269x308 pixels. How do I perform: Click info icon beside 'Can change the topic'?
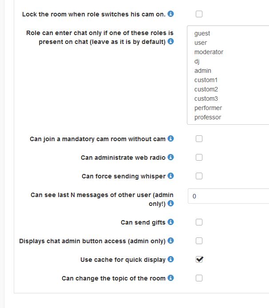click(x=171, y=278)
